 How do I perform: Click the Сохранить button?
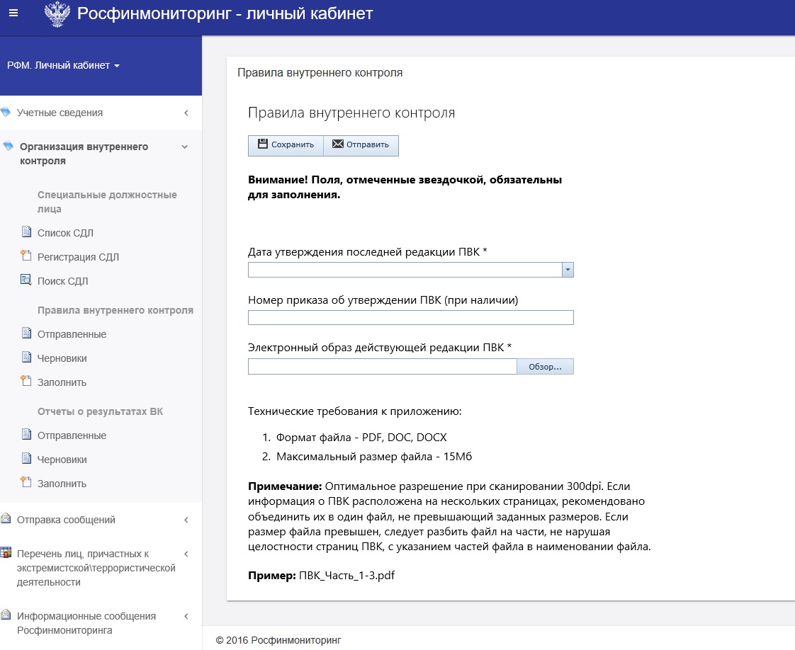coord(286,145)
